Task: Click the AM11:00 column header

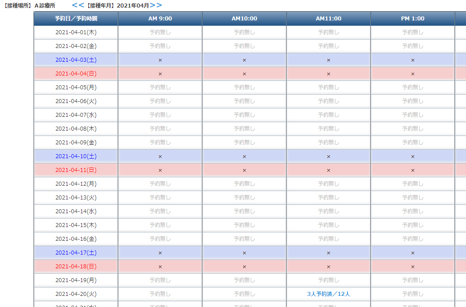Action: point(328,19)
